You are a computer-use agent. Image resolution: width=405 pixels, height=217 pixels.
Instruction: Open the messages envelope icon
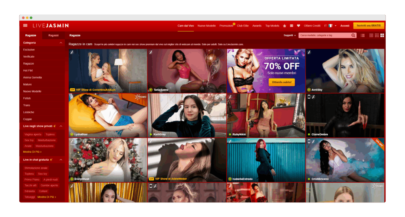click(291, 26)
